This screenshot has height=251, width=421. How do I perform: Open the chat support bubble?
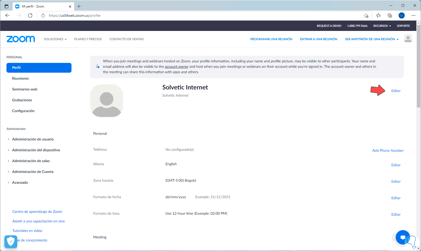[x=403, y=237]
